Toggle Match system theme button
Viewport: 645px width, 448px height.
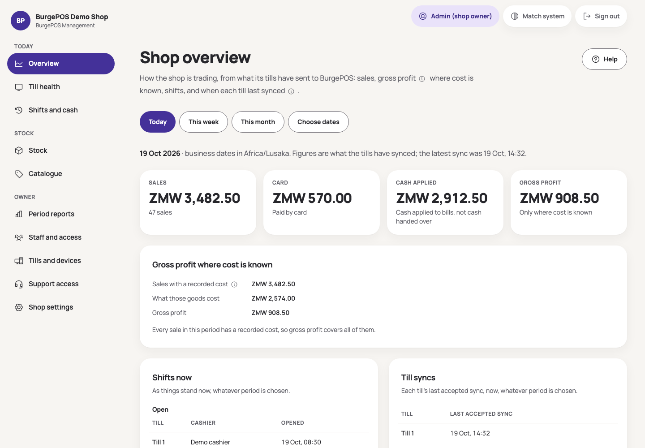(x=537, y=16)
